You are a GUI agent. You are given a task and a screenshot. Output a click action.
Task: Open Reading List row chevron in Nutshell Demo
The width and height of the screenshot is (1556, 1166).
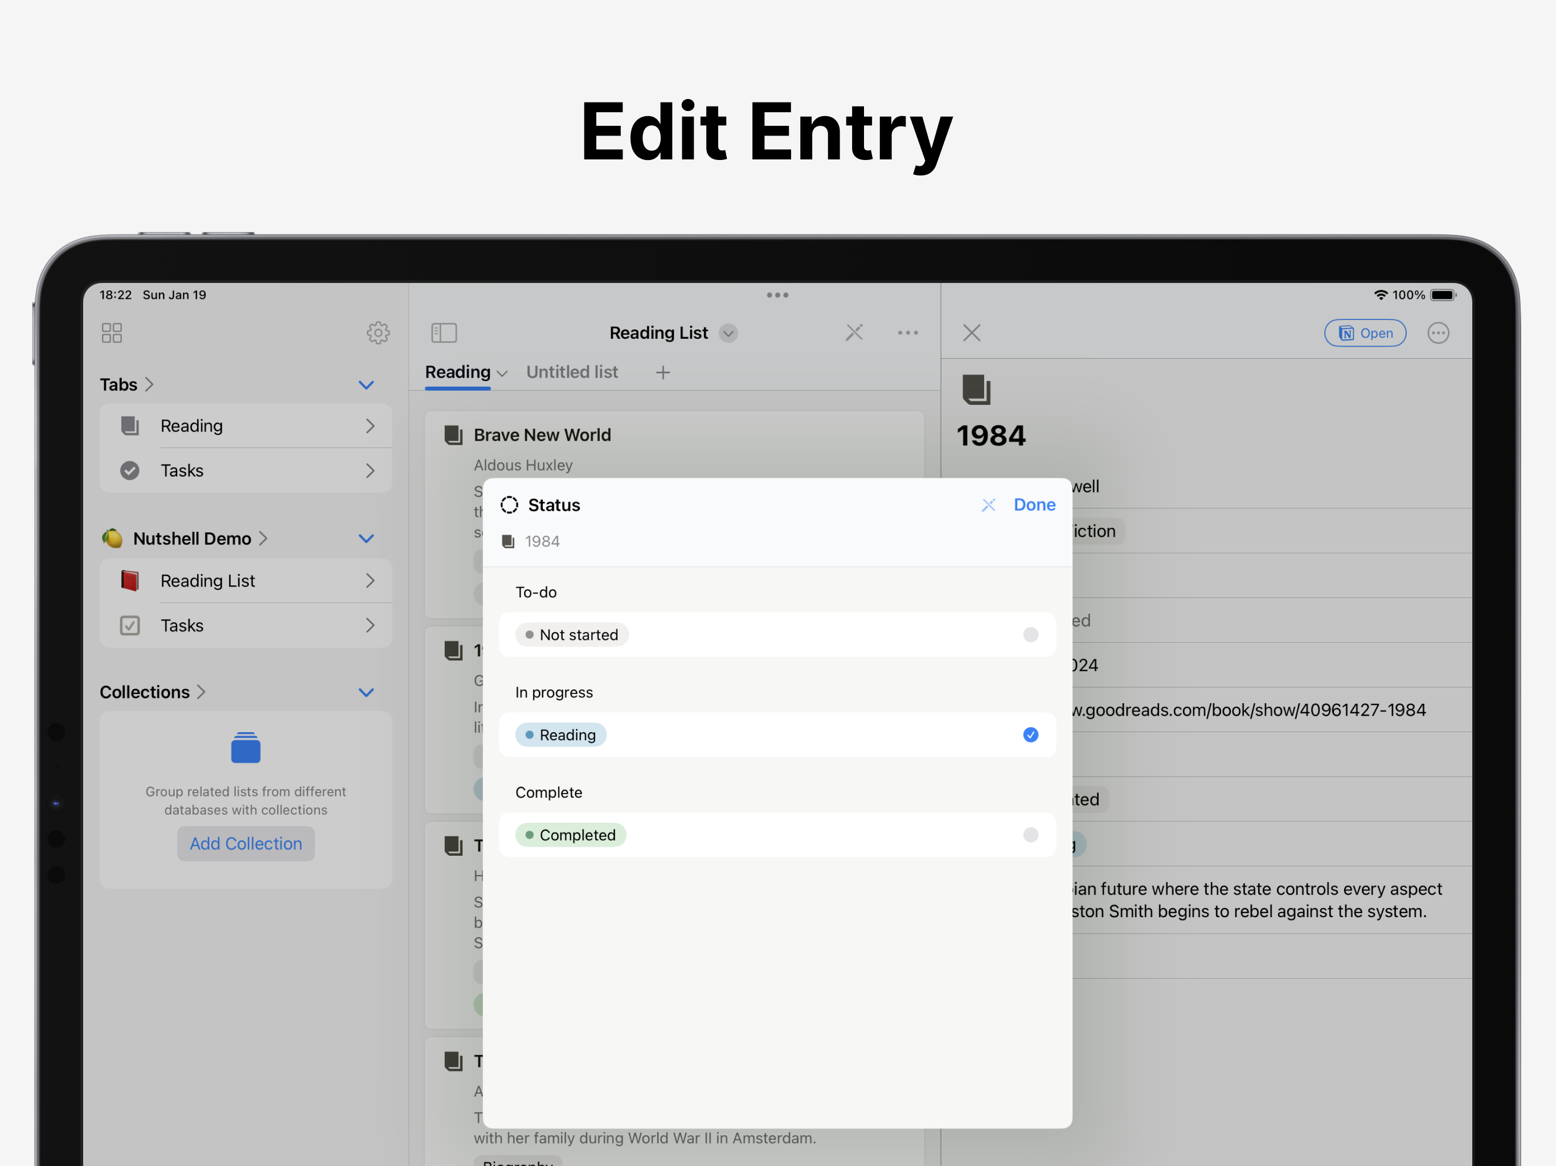coord(370,581)
